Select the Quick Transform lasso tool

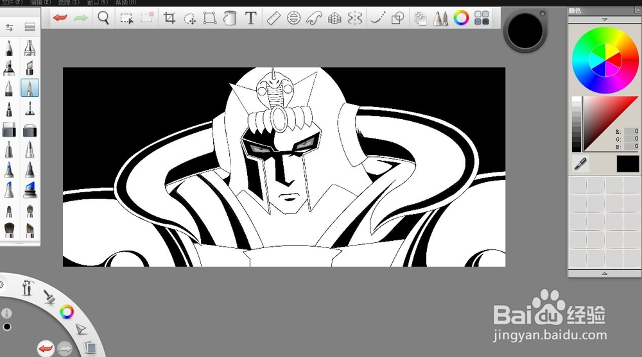(x=189, y=19)
